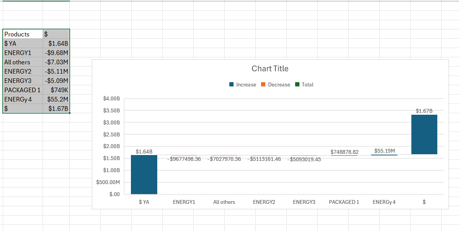This screenshot has width=459, height=231.
Task: Select the ENERGy 4 cell in table
Action: [x=17, y=99]
